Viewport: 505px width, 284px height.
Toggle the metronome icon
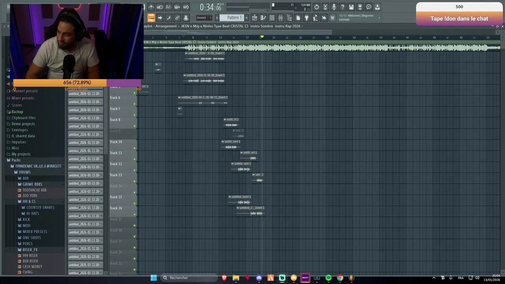151,7
